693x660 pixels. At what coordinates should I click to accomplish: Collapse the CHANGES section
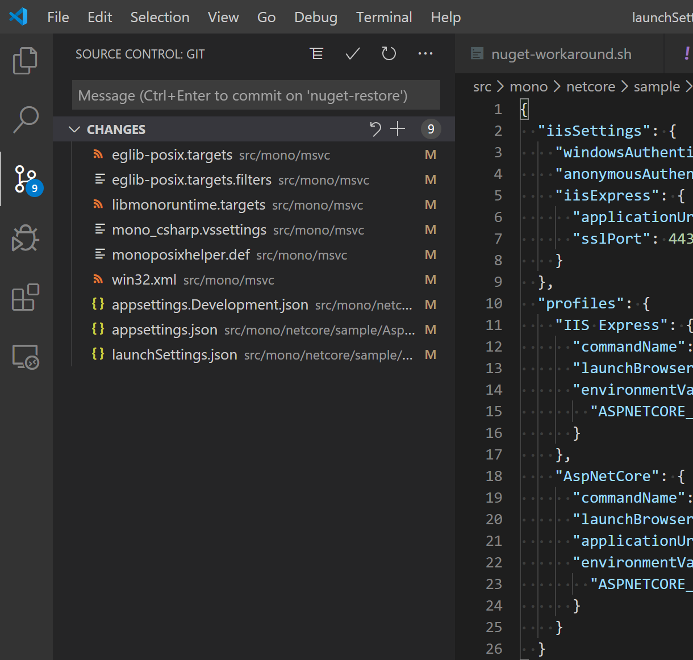(x=74, y=129)
